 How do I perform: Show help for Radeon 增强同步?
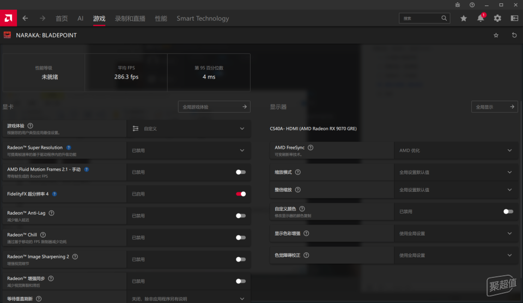tap(51, 278)
